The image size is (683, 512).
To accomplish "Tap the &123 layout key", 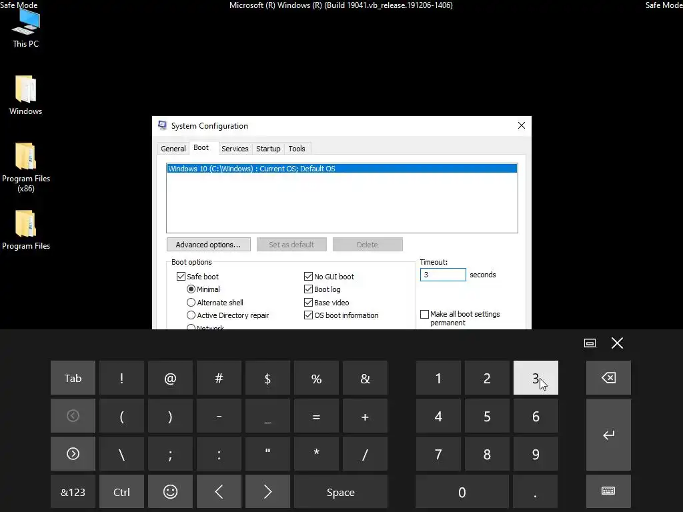I will coord(73,491).
